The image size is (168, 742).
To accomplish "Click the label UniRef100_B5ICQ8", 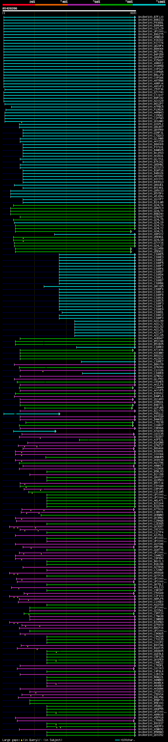I will coord(150,341).
